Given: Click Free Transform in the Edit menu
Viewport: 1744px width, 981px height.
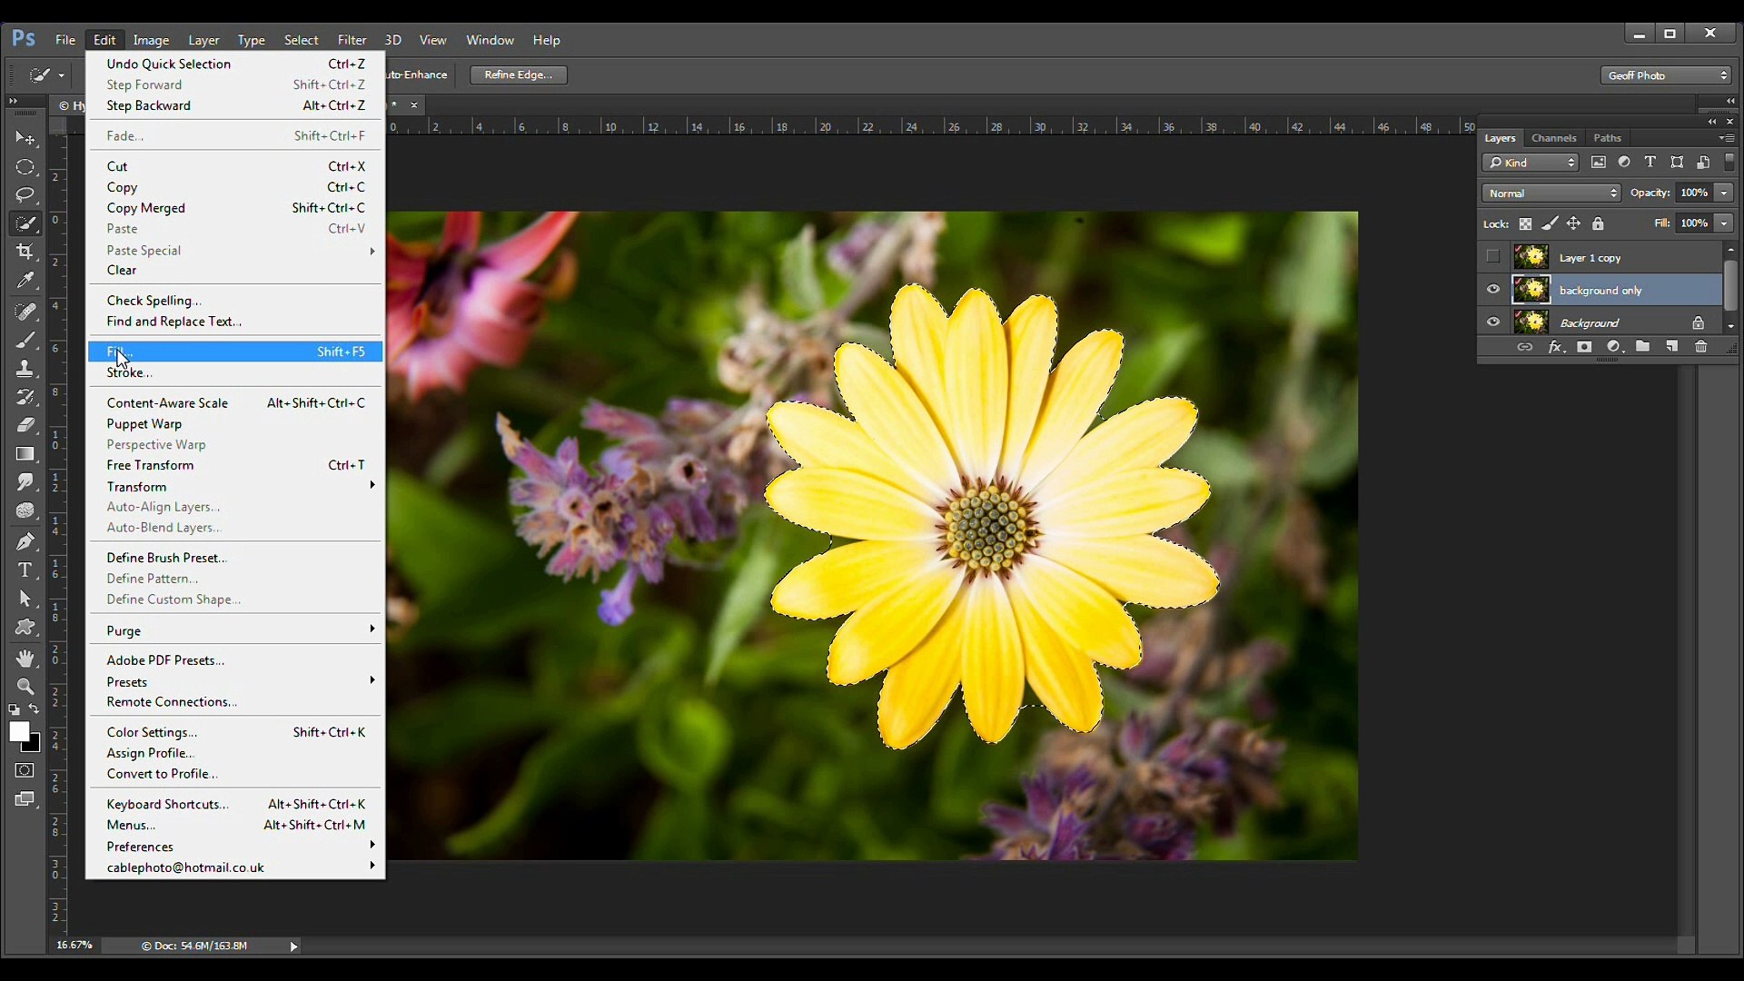Looking at the screenshot, I should point(150,465).
